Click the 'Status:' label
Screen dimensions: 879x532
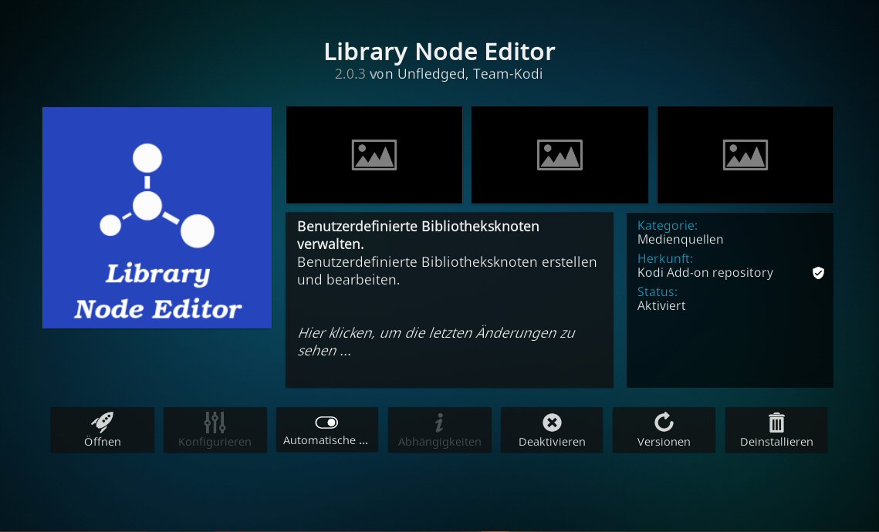[x=657, y=291]
